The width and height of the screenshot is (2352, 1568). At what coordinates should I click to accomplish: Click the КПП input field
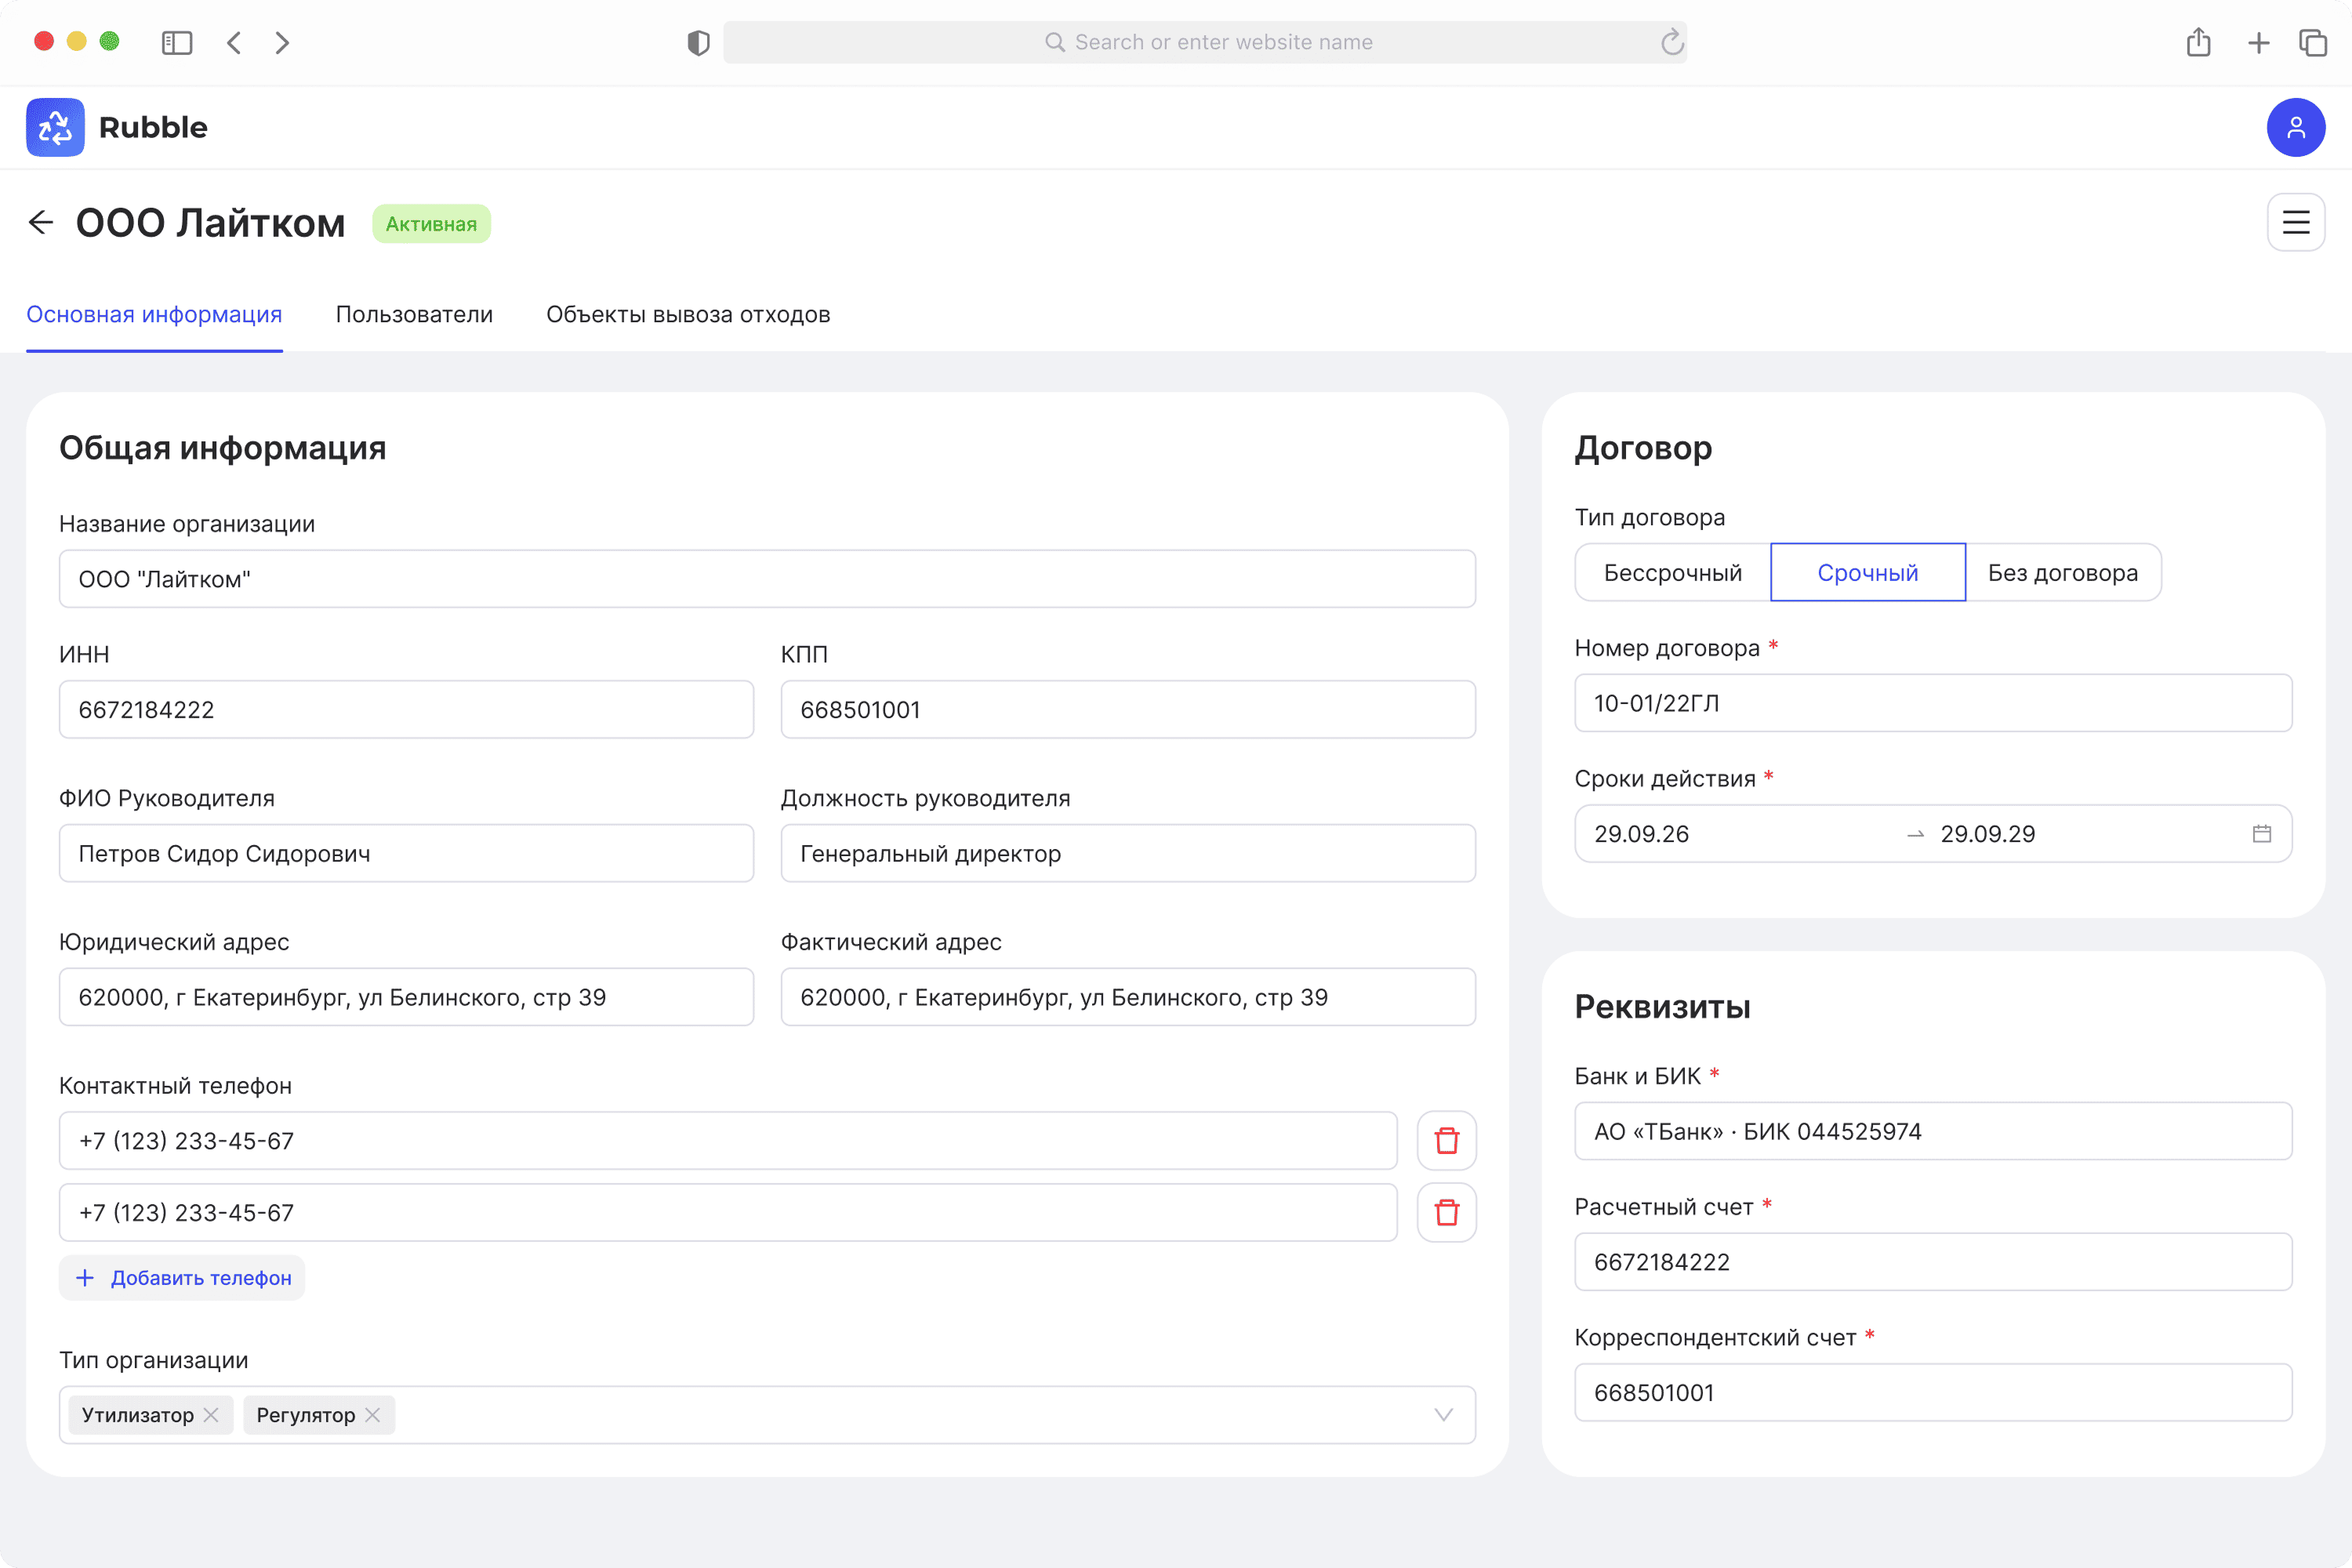1128,709
